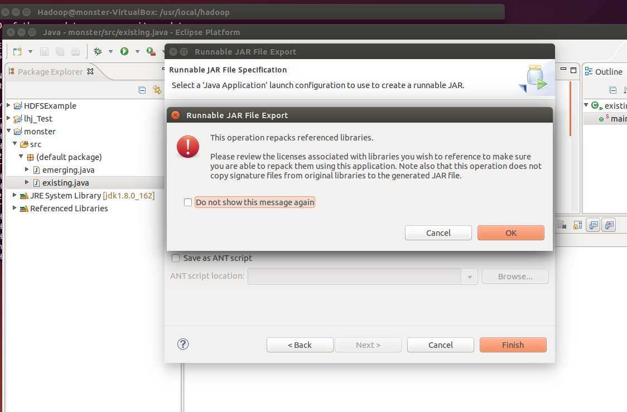Click the greyed-out Print icon in toolbar
Screen dimensions: 627x412
tap(75, 51)
